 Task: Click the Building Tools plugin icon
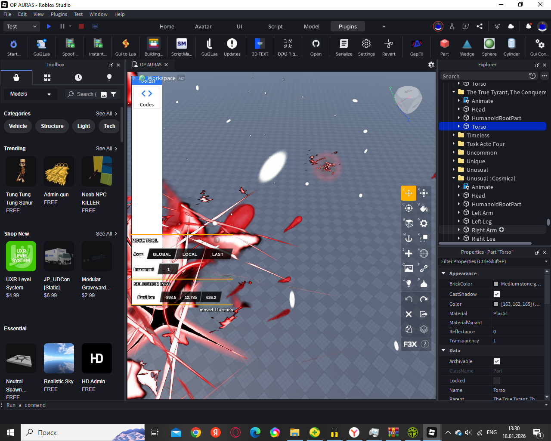(154, 47)
